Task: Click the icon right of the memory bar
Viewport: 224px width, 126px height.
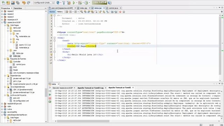Action: coord(110,3)
